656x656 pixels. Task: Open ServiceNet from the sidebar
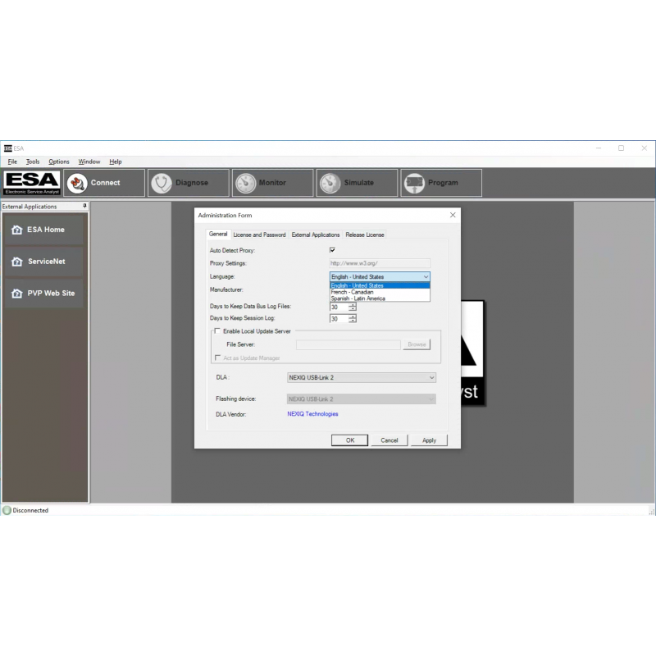tap(45, 261)
